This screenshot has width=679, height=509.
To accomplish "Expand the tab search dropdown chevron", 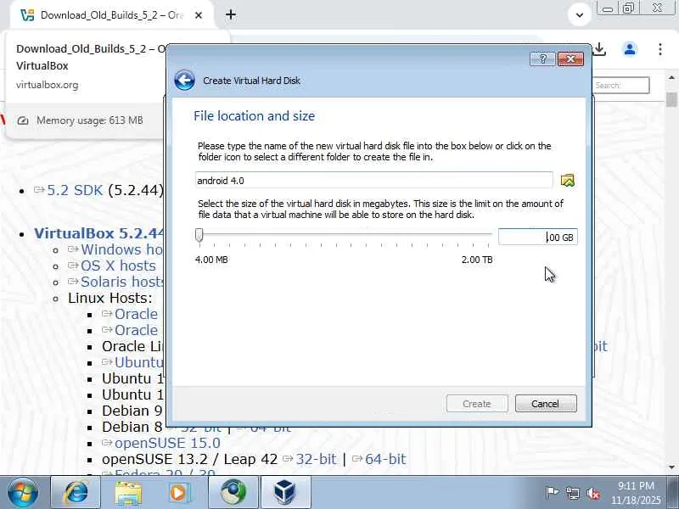I will pos(580,15).
